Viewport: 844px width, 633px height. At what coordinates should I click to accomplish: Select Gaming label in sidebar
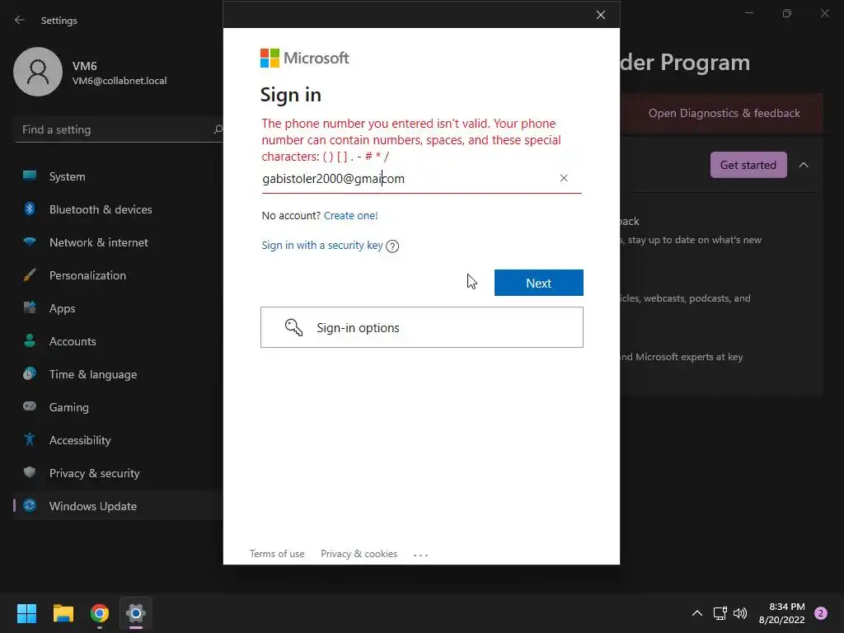pos(69,407)
